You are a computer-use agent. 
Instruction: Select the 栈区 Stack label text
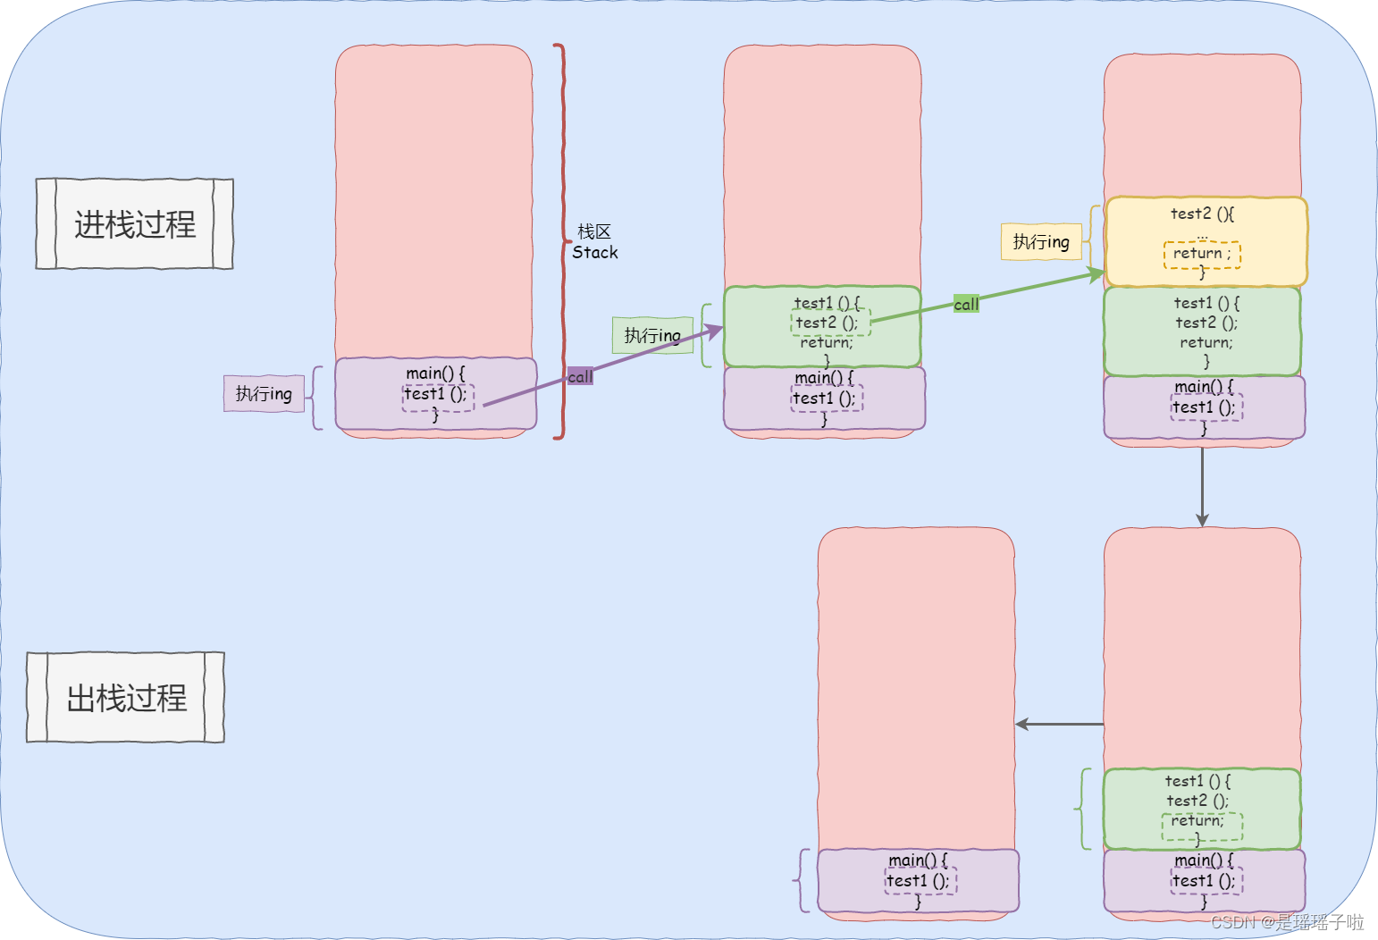(x=594, y=242)
